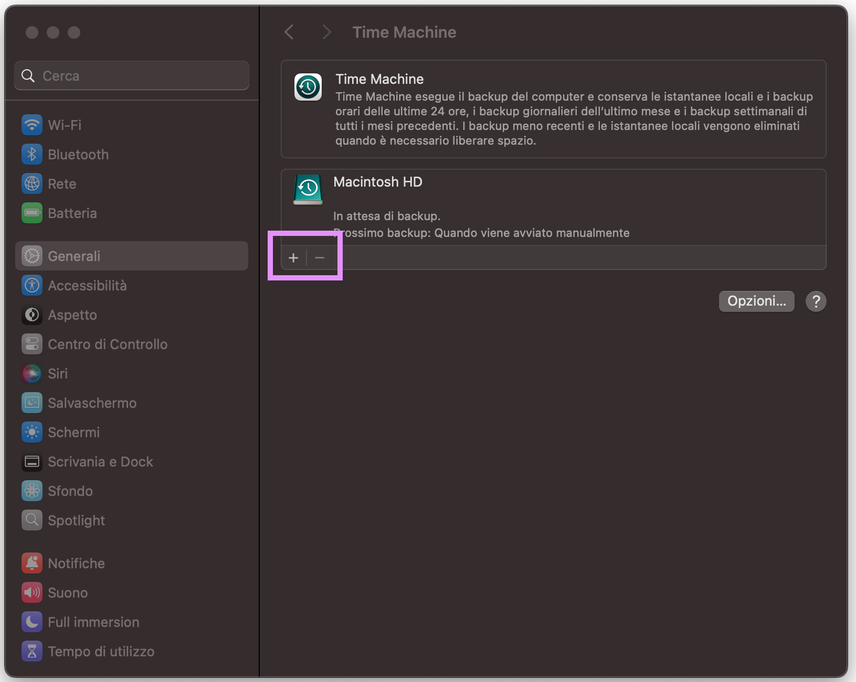Screen dimensions: 856x682
Task: Open Suono settings
Action: [x=68, y=592]
